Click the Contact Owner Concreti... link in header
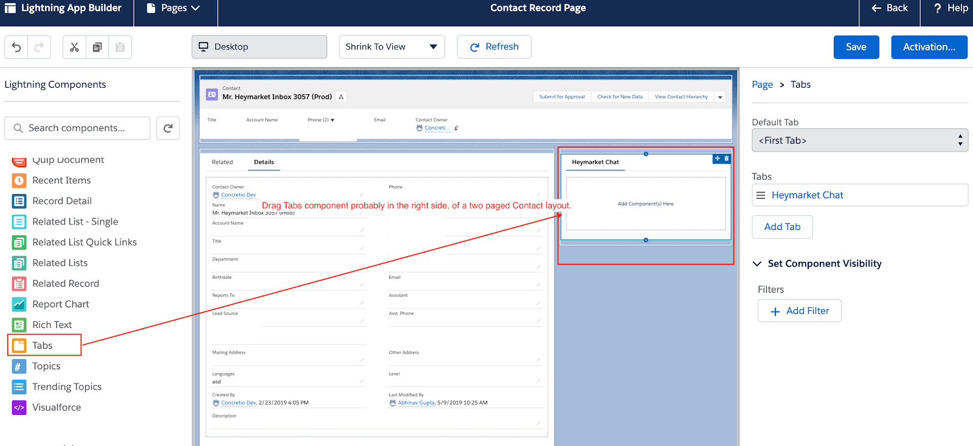Viewport: 973px width, 446px height. point(437,128)
